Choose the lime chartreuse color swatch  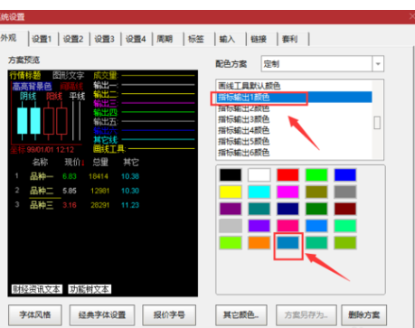coord(231,243)
